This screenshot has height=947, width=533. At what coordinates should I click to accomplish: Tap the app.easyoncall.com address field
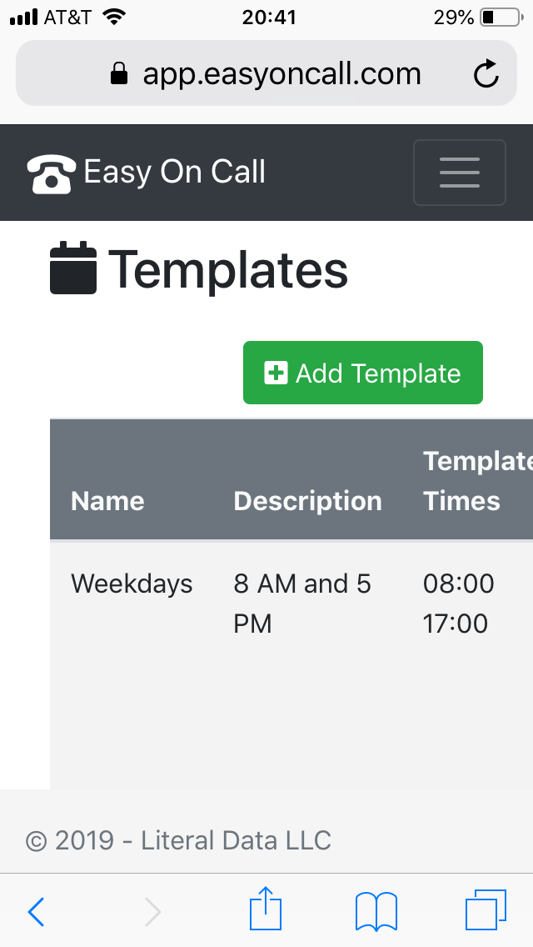point(281,75)
